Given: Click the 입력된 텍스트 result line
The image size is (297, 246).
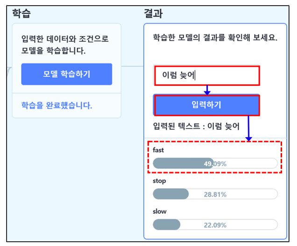Looking at the screenshot, I should [x=196, y=126].
